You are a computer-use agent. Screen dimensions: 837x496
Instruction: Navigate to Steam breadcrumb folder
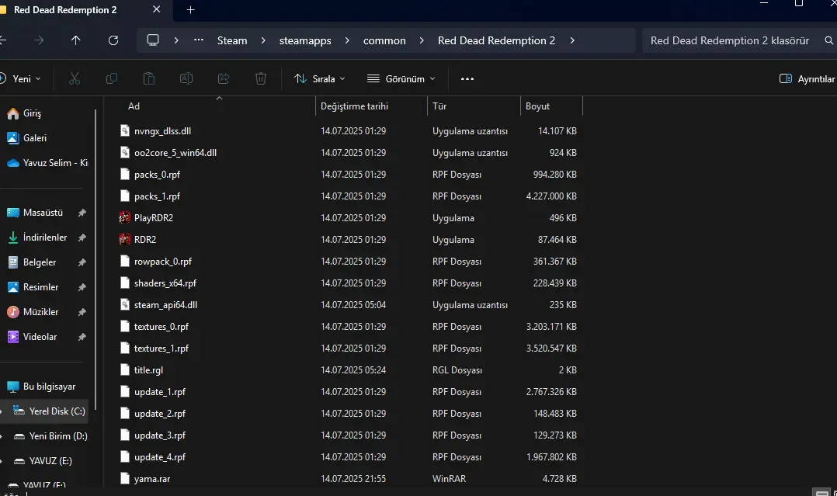[232, 40]
